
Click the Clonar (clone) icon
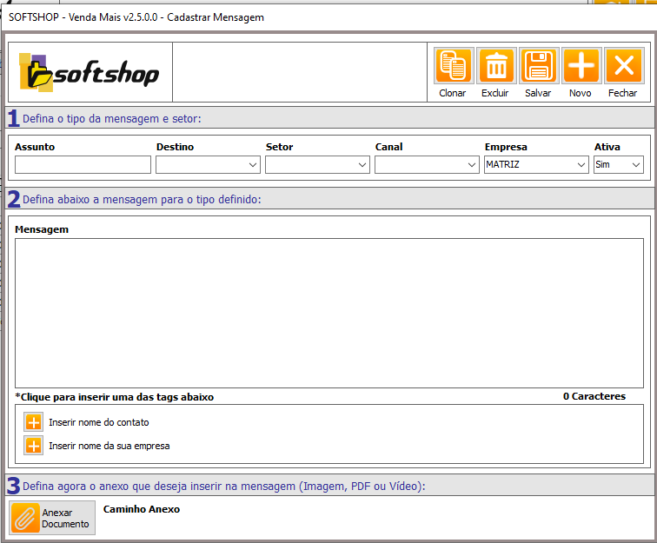pos(453,66)
